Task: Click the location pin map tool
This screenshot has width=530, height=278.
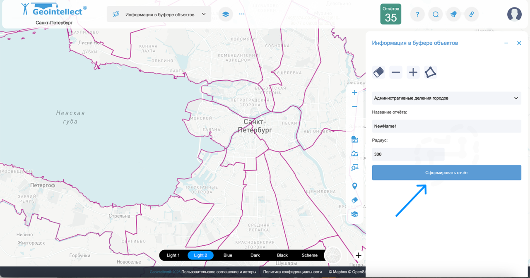Action: click(x=354, y=186)
